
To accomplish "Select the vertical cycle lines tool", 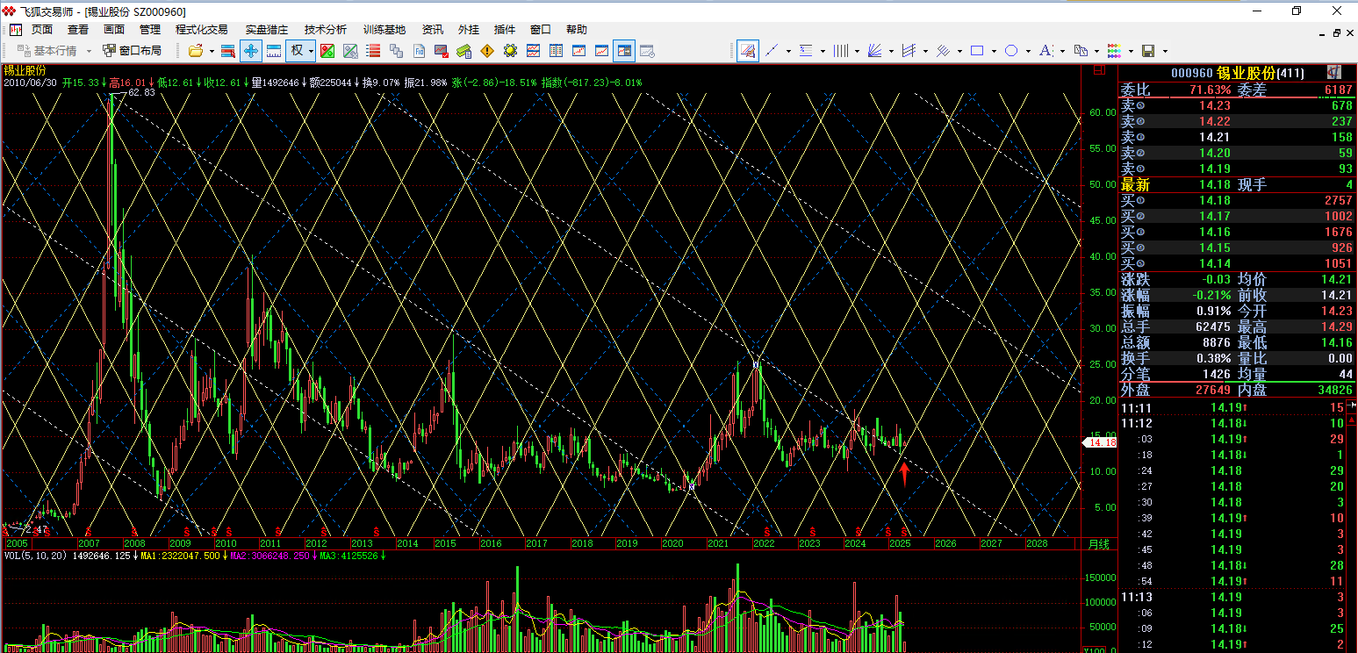I will (x=840, y=51).
